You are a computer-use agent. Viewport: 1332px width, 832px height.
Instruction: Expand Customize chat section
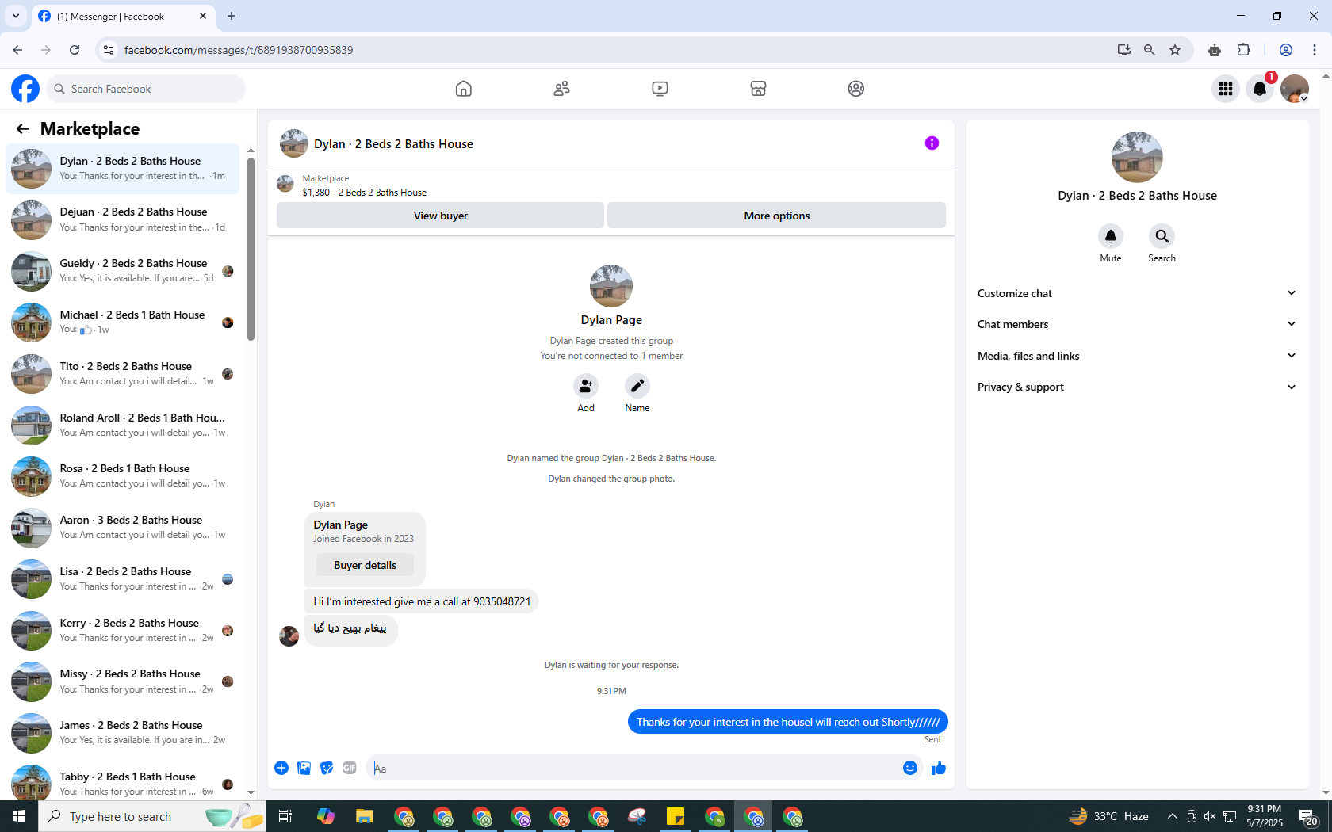click(1137, 293)
